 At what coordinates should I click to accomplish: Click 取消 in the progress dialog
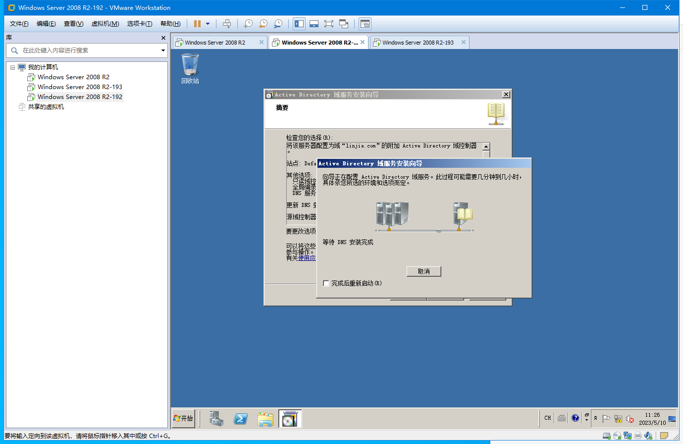[423, 271]
